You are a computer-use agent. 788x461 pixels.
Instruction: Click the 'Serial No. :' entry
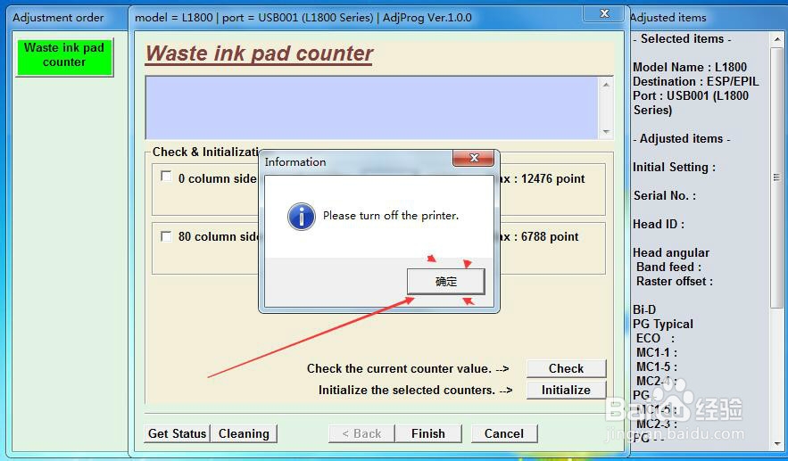tap(665, 196)
